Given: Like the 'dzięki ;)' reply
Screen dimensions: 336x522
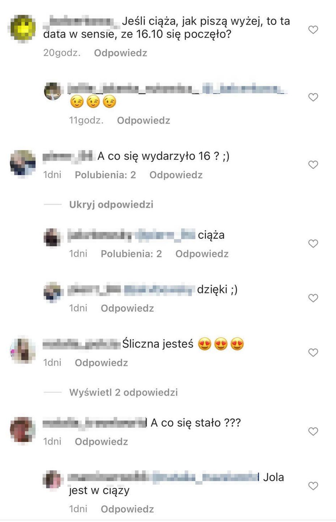Looking at the screenshot, I should click(313, 298).
